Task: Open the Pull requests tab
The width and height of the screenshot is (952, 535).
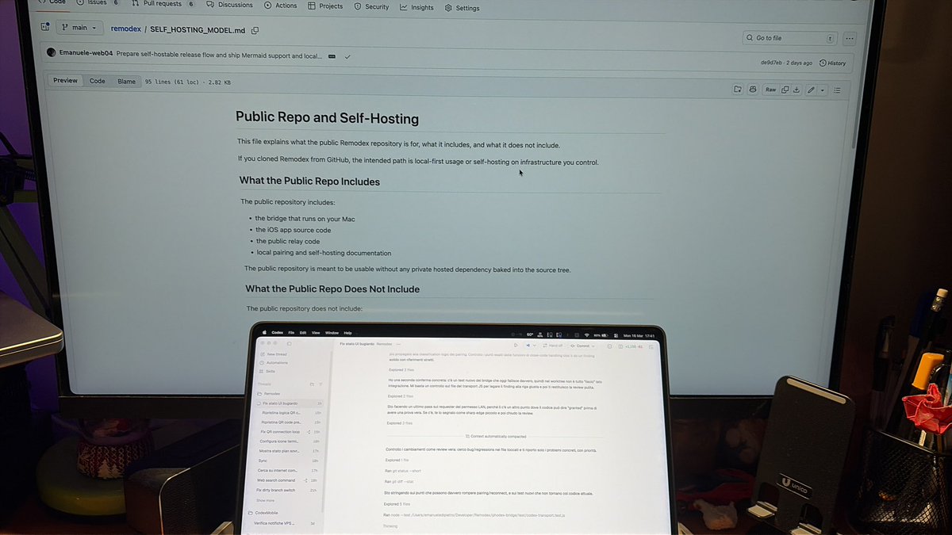Action: [x=162, y=4]
